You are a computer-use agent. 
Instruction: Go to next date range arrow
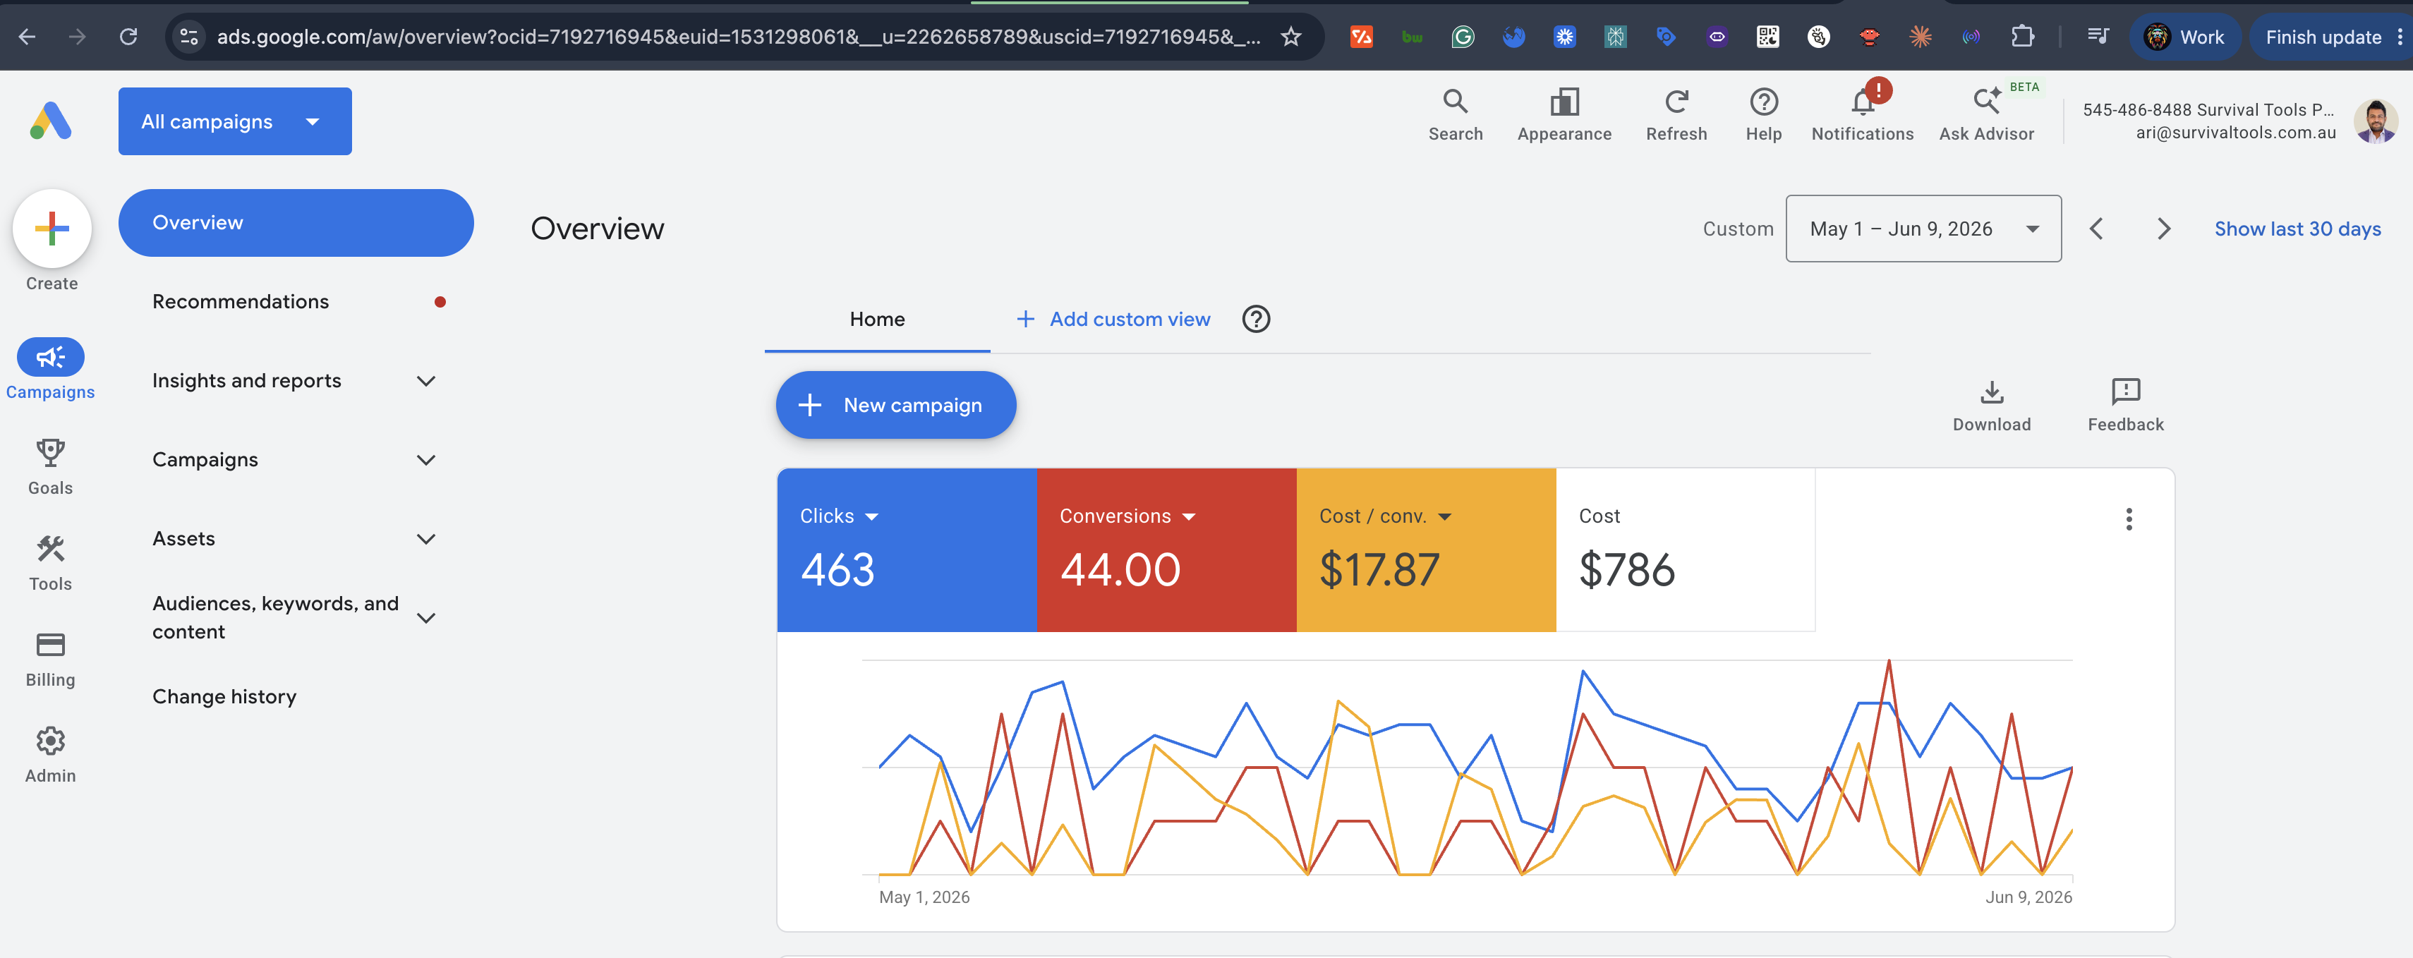click(2164, 229)
